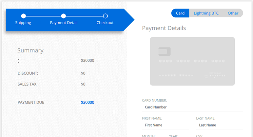
Task: Click the masked cardholder name on preview
Action: point(176,75)
